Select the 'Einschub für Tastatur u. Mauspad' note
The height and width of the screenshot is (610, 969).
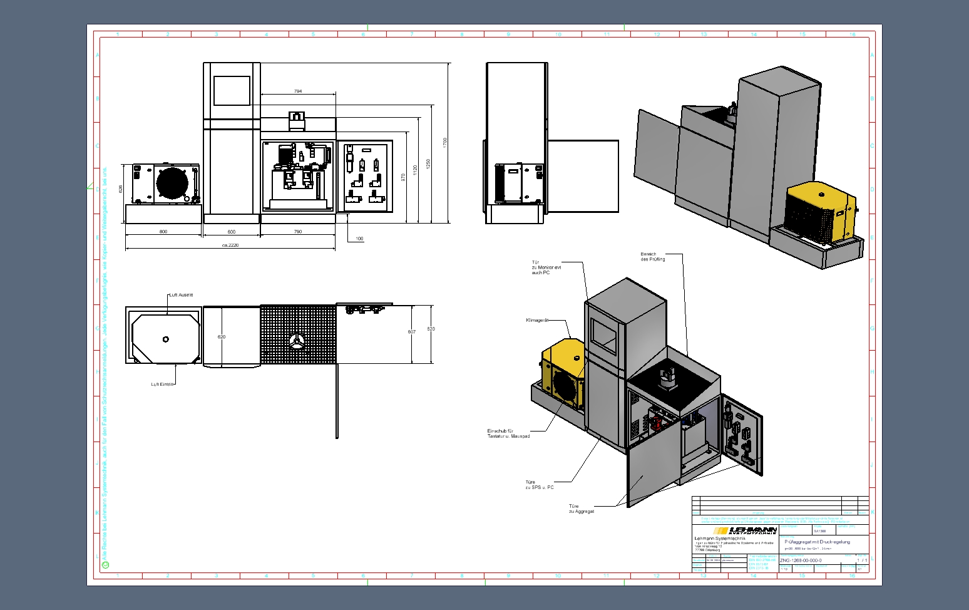pyautogui.click(x=508, y=433)
